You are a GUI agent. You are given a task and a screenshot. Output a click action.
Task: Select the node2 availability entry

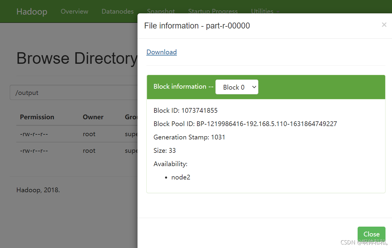181,177
